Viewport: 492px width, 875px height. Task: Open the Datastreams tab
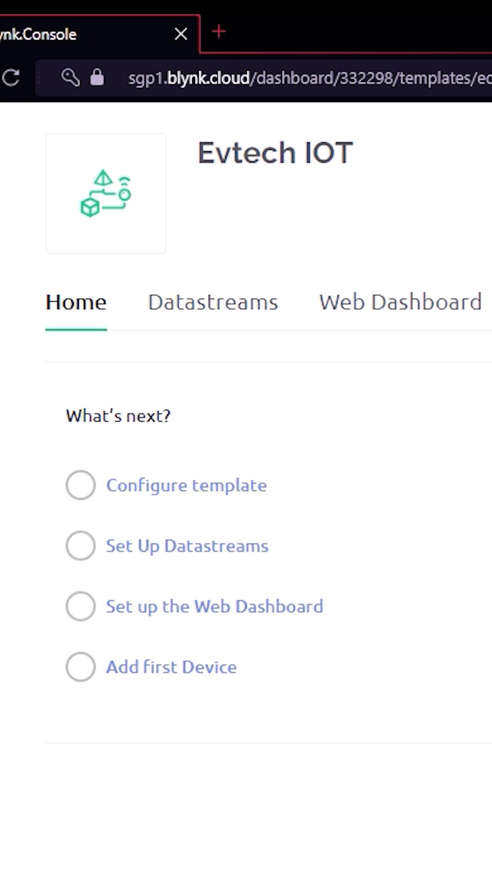213,302
